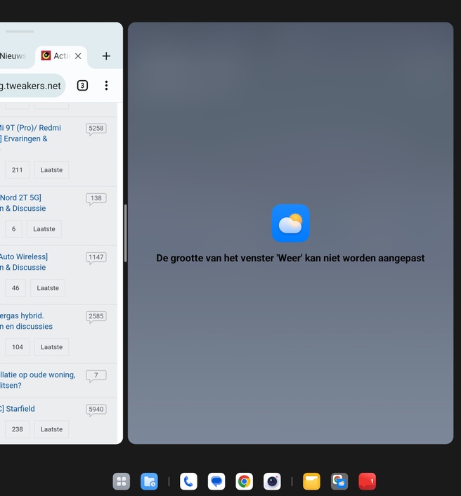Click Laatste next to page 6

[x=44, y=229]
